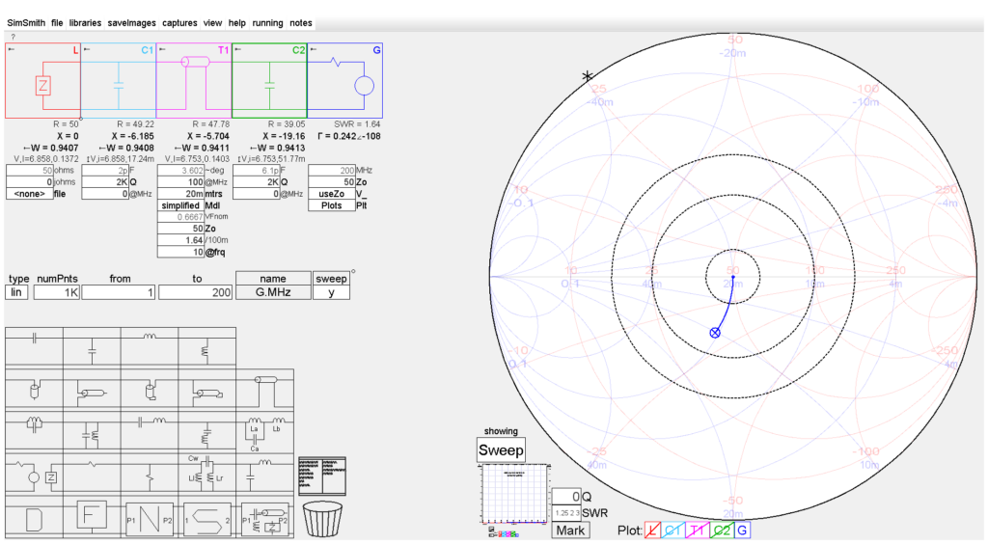Open the 'simplified' Mdl selector for T1

[180, 205]
